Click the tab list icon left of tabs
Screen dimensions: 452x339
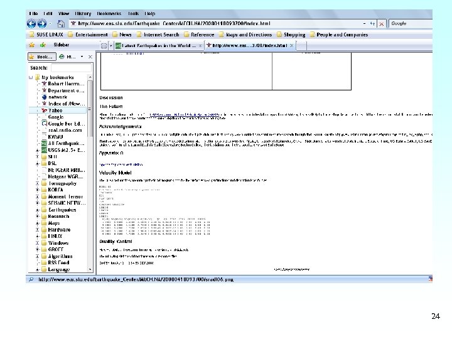coord(104,46)
